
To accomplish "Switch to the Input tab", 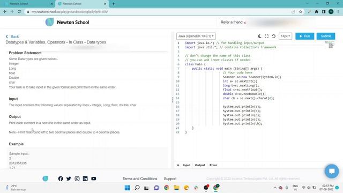I will (x=187, y=165).
